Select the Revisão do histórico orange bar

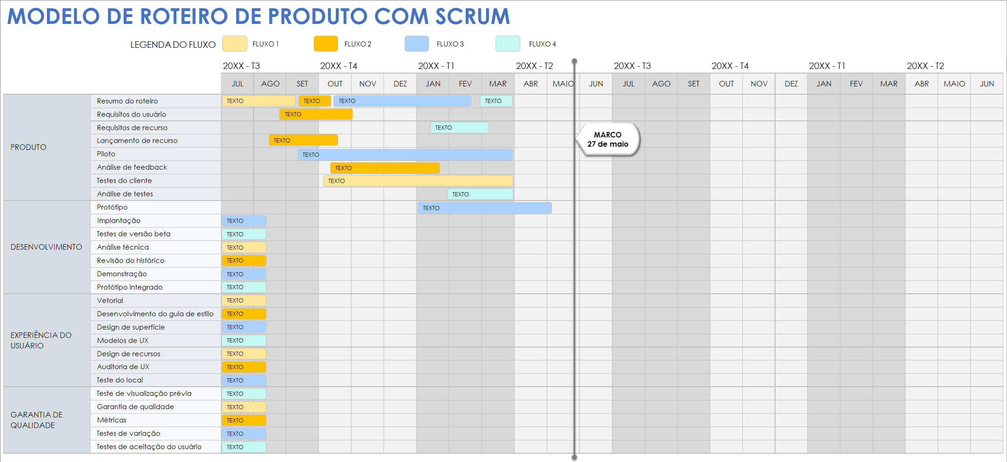(x=244, y=260)
